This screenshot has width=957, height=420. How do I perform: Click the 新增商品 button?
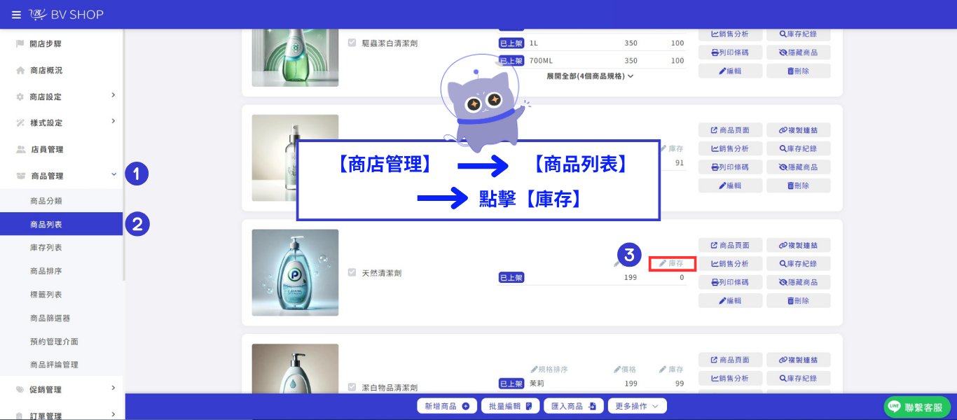pos(447,405)
